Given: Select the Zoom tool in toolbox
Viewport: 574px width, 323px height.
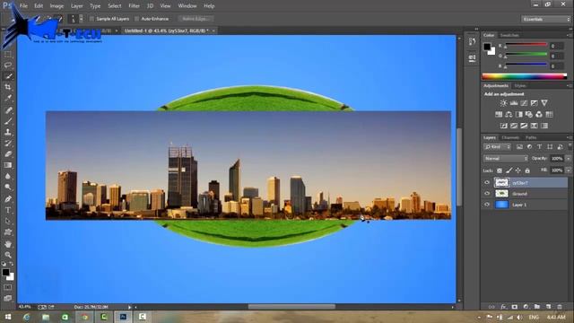Looking at the screenshot, I should coord(8,255).
